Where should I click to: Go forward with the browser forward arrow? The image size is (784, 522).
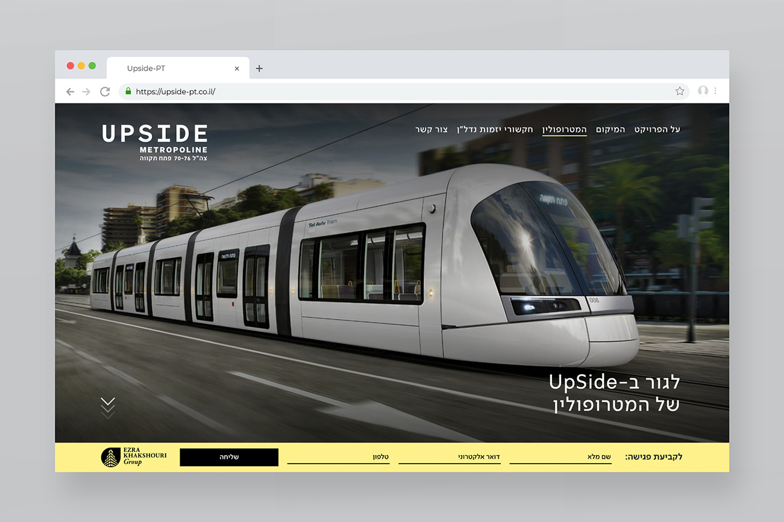(x=86, y=92)
